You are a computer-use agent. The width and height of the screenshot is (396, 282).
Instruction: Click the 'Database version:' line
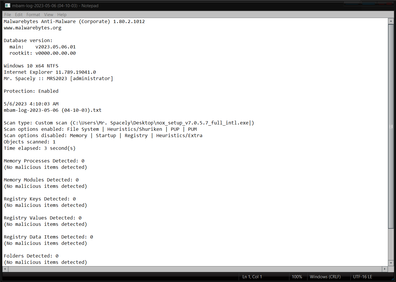(28, 41)
